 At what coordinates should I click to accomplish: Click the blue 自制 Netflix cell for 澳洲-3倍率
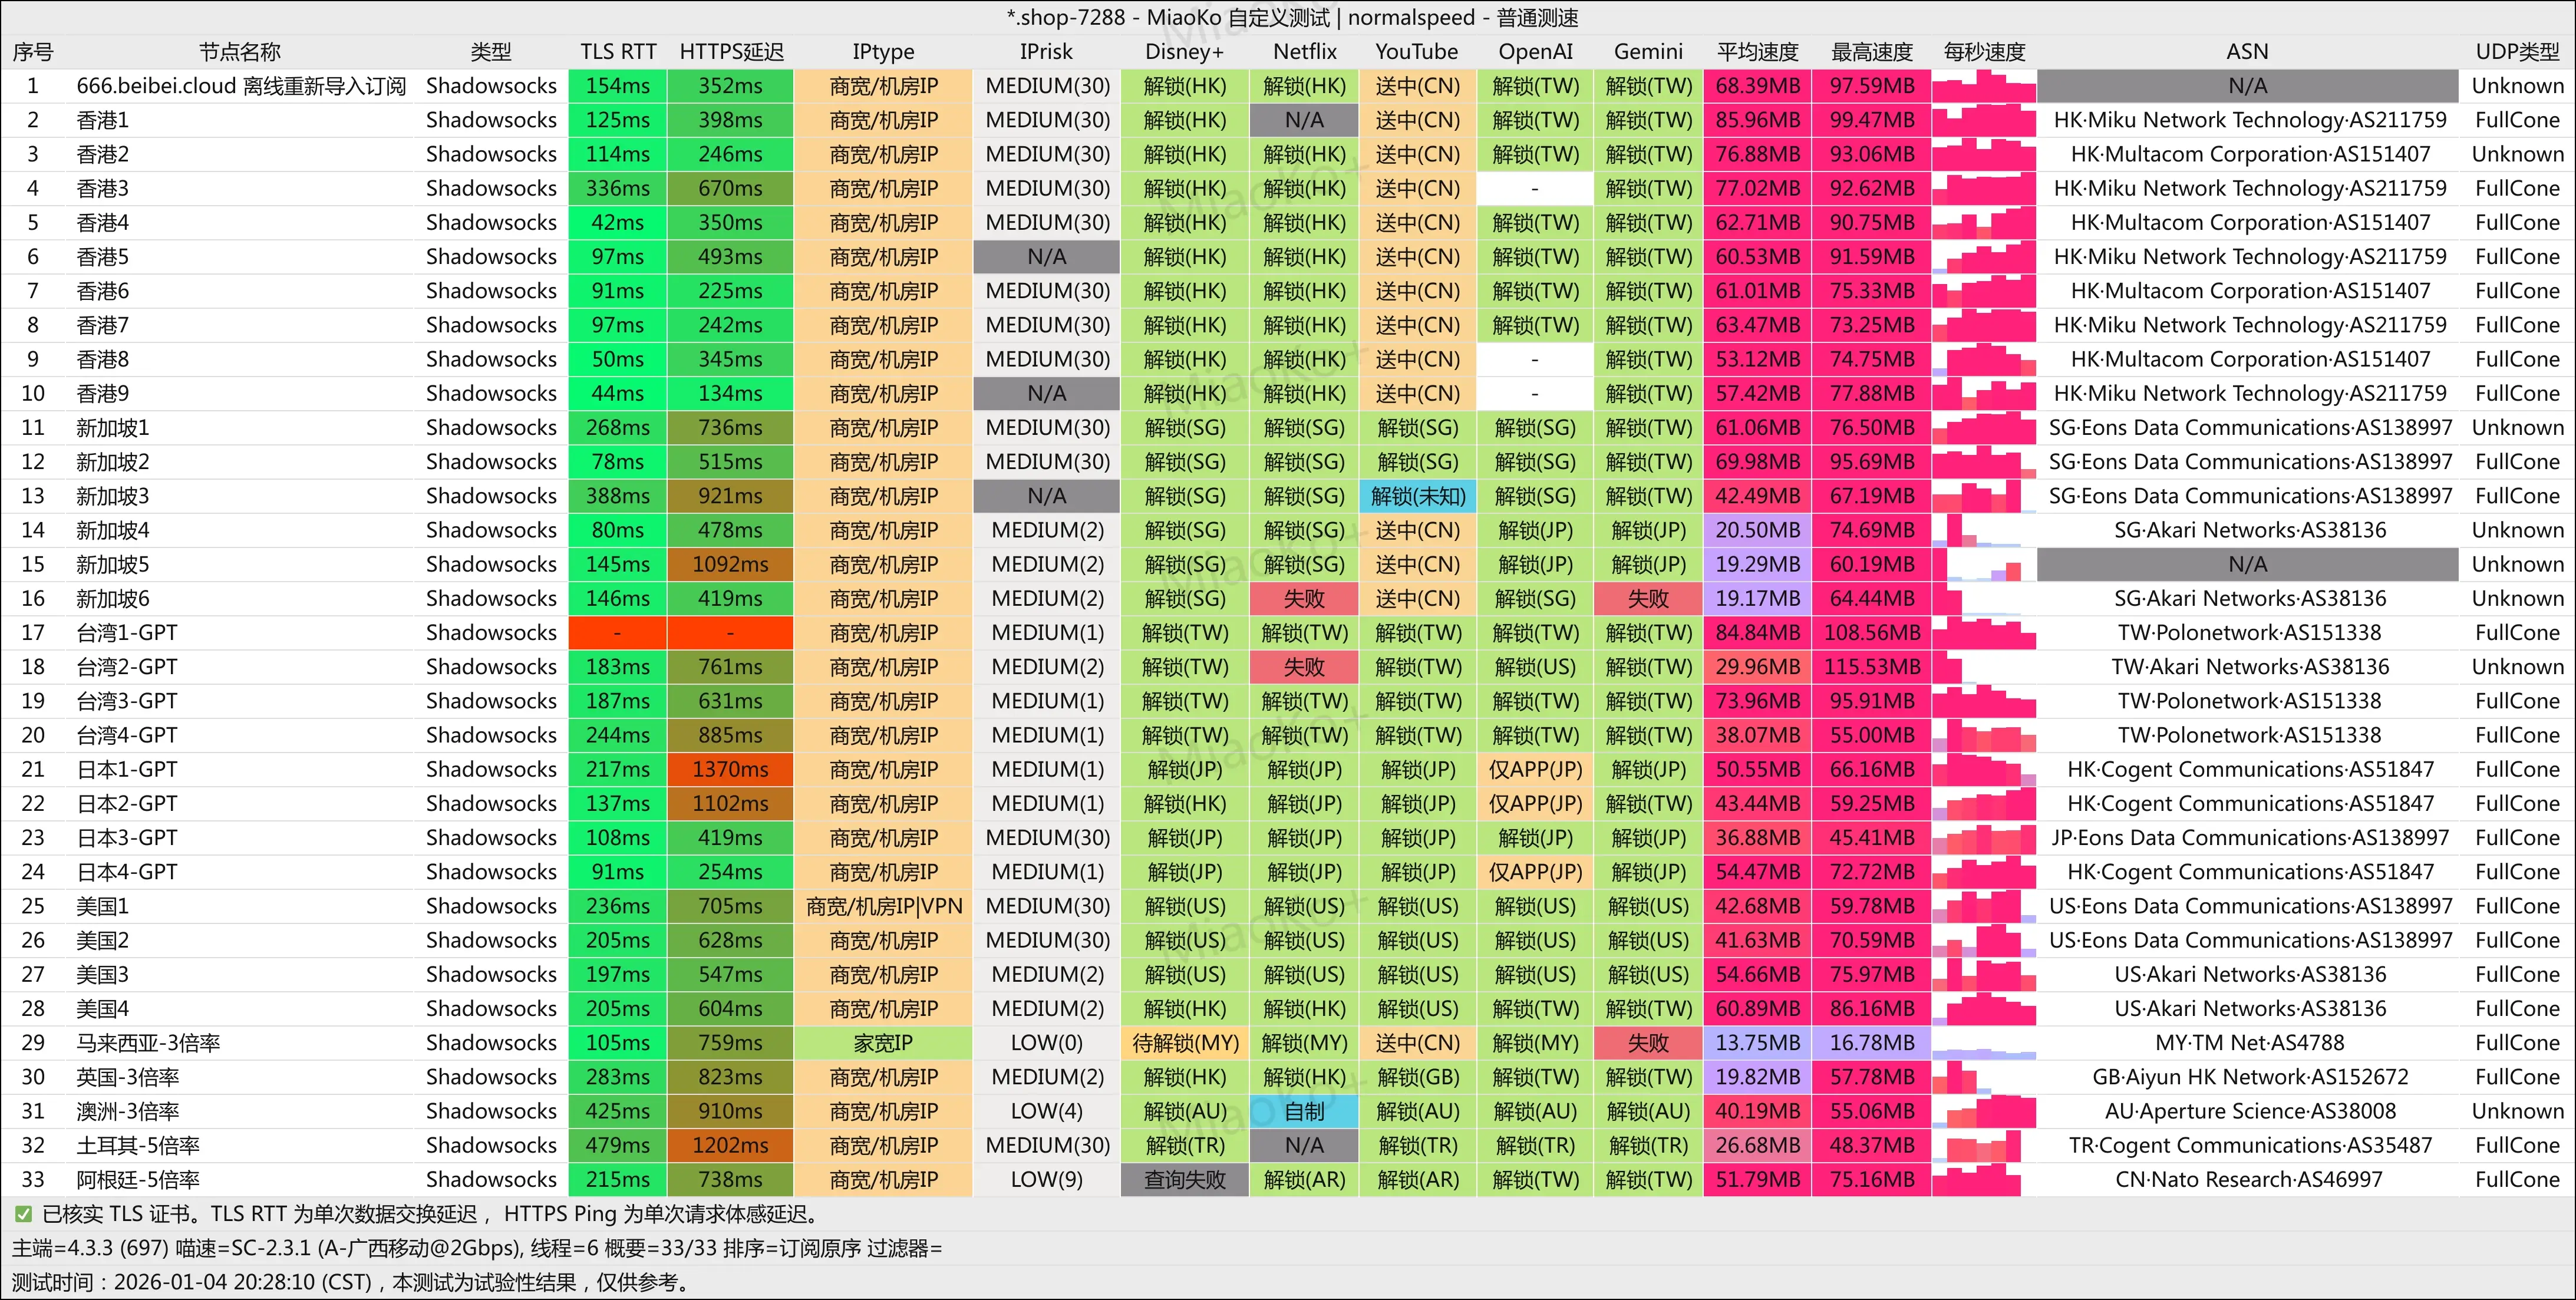[x=1304, y=1111]
